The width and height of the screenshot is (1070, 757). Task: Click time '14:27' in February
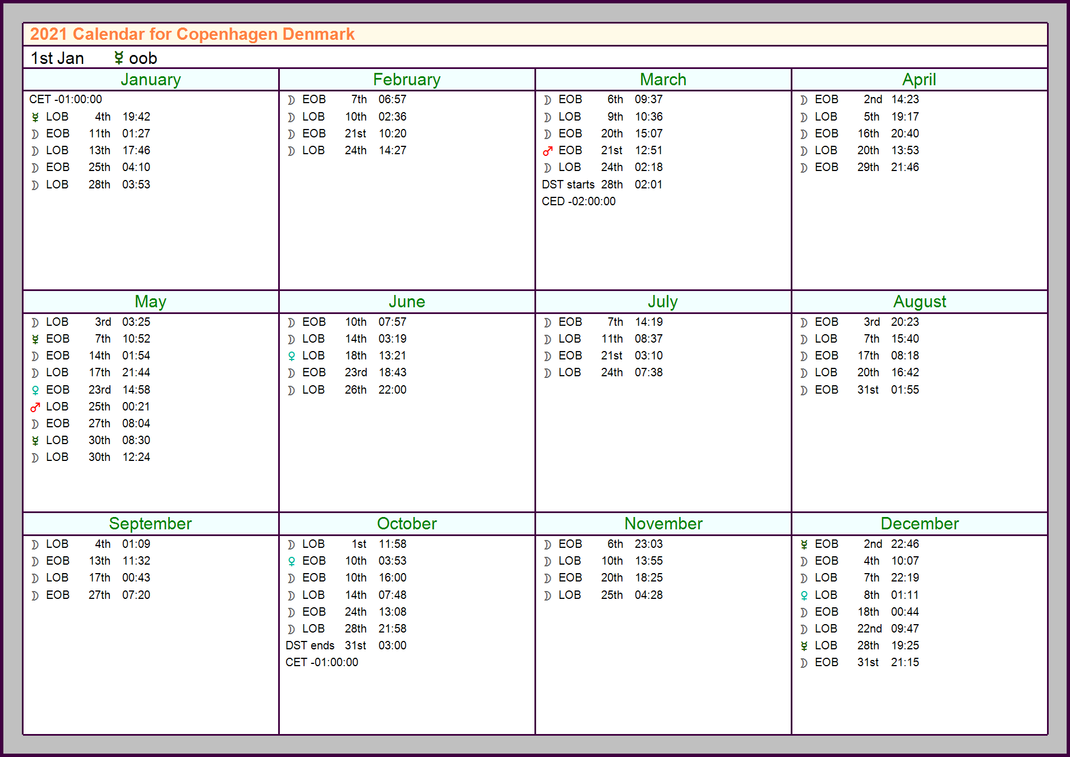tap(393, 150)
